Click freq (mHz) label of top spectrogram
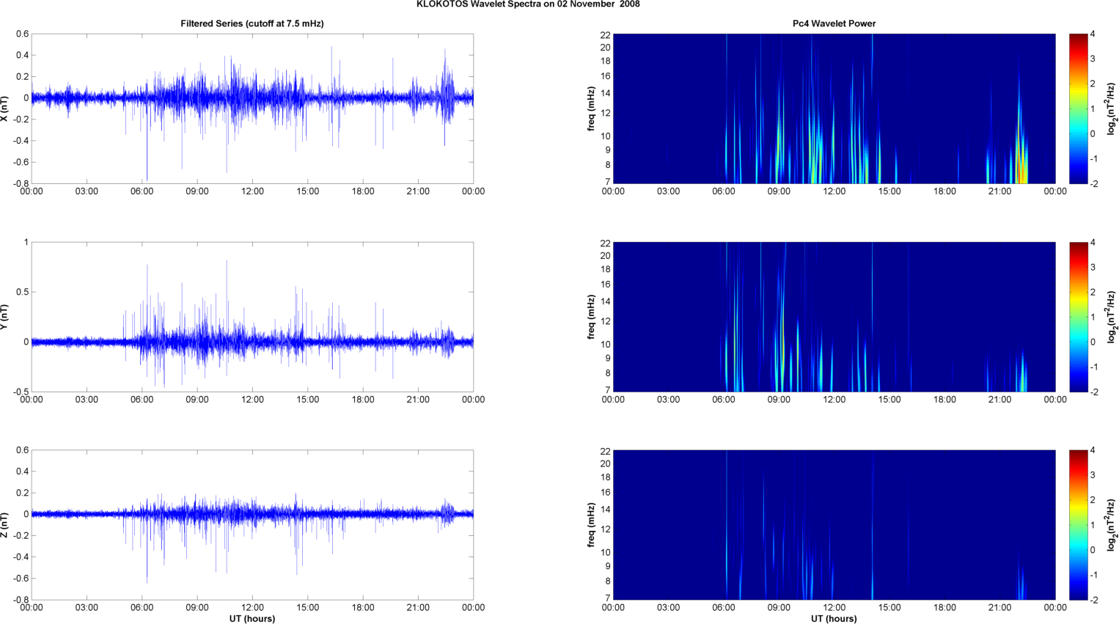This screenshot has height=624, width=1119. [x=591, y=109]
